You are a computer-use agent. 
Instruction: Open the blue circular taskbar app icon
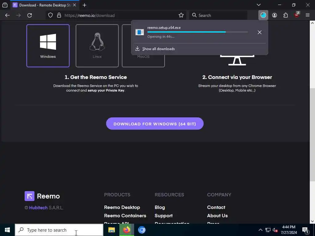[x=142, y=230]
